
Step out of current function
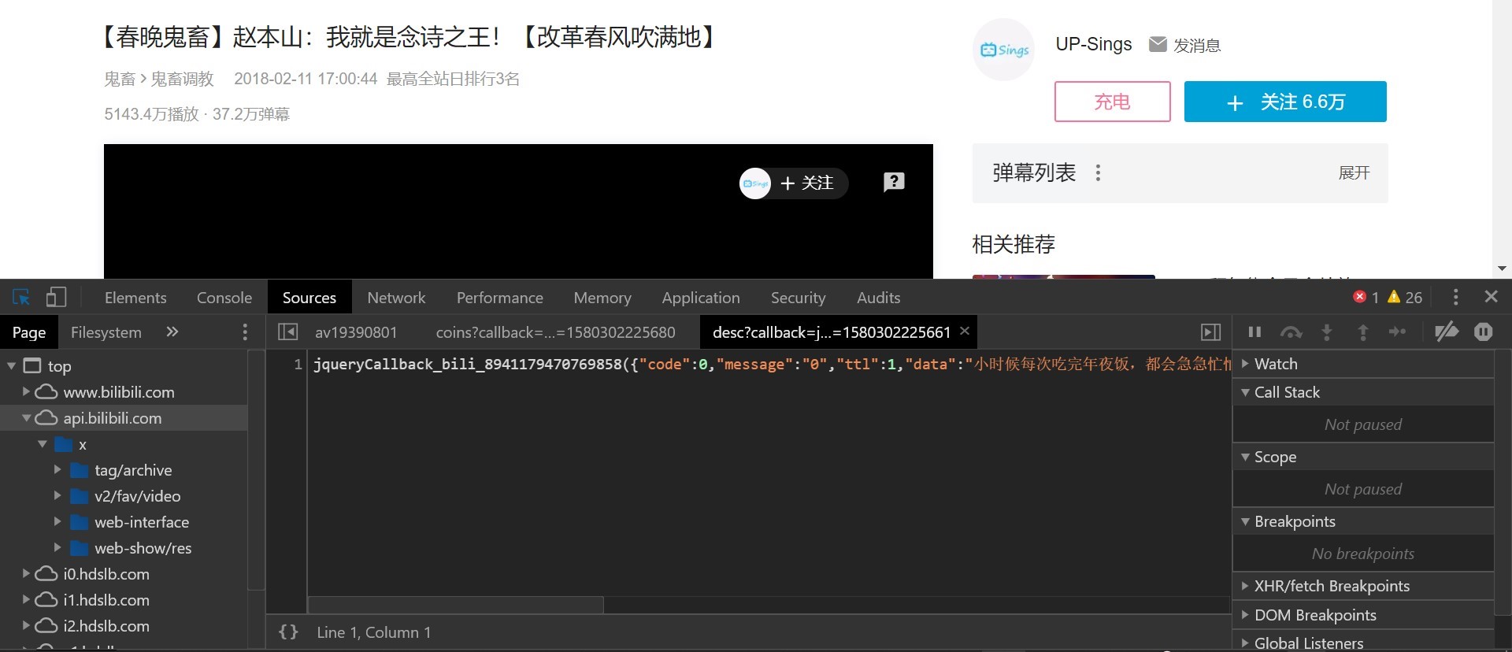1363,332
